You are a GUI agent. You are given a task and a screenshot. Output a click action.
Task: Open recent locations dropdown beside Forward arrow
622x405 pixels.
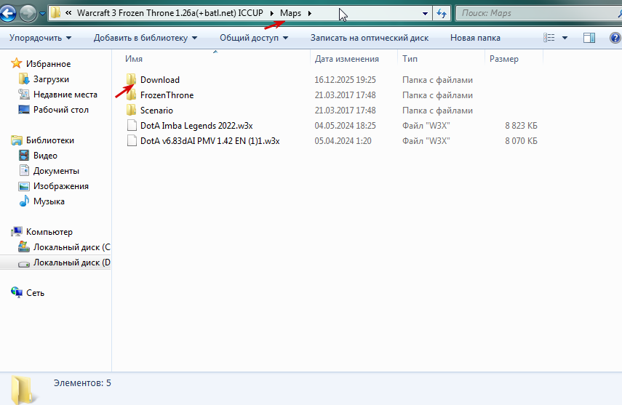[42, 14]
